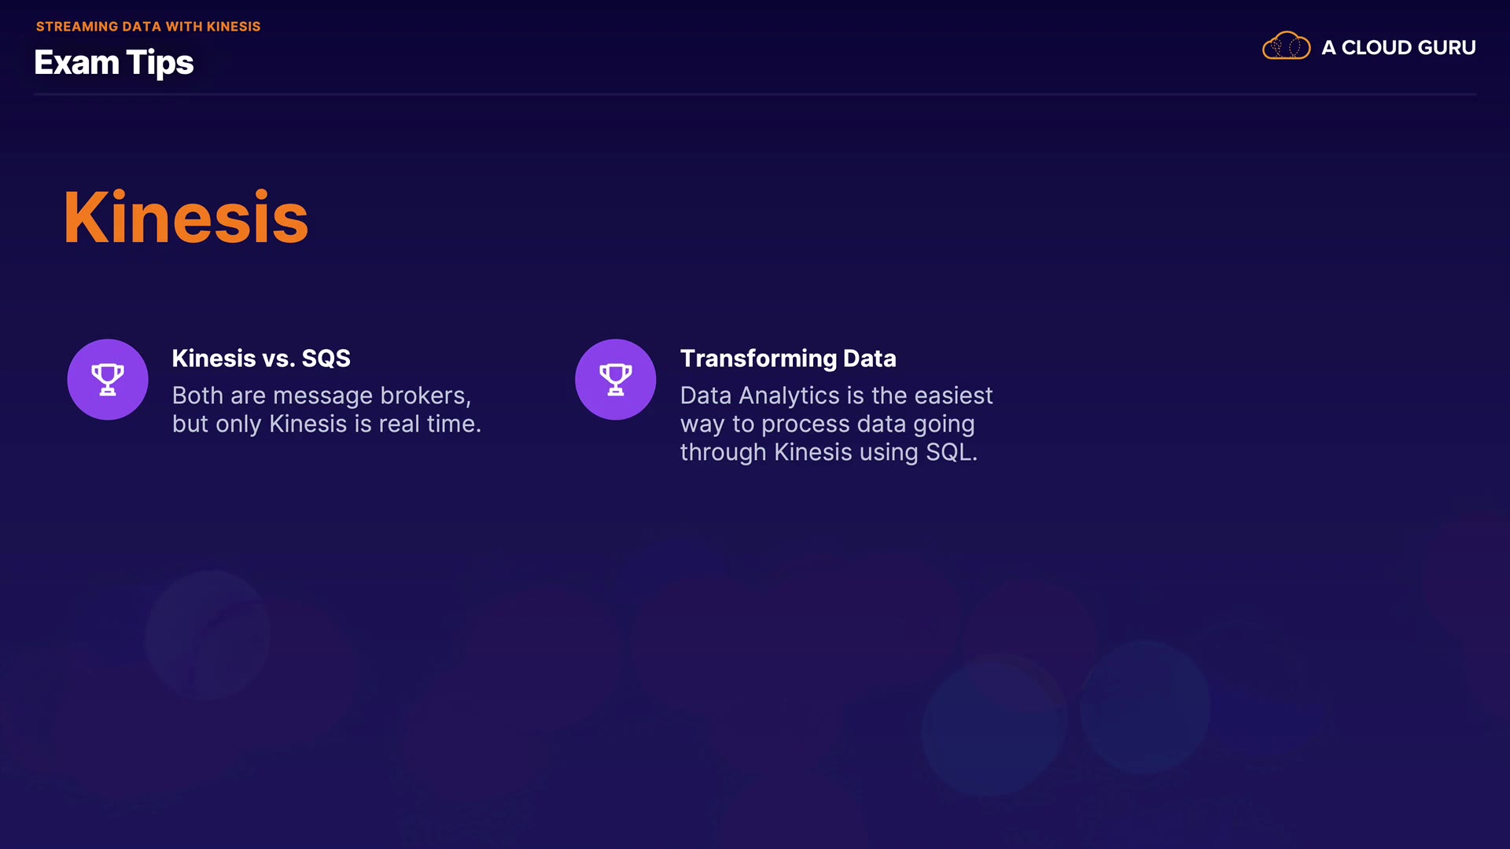Click the line 'but only Kinesis is real time.'
Viewport: 1510px width, 849px height.
(x=326, y=424)
